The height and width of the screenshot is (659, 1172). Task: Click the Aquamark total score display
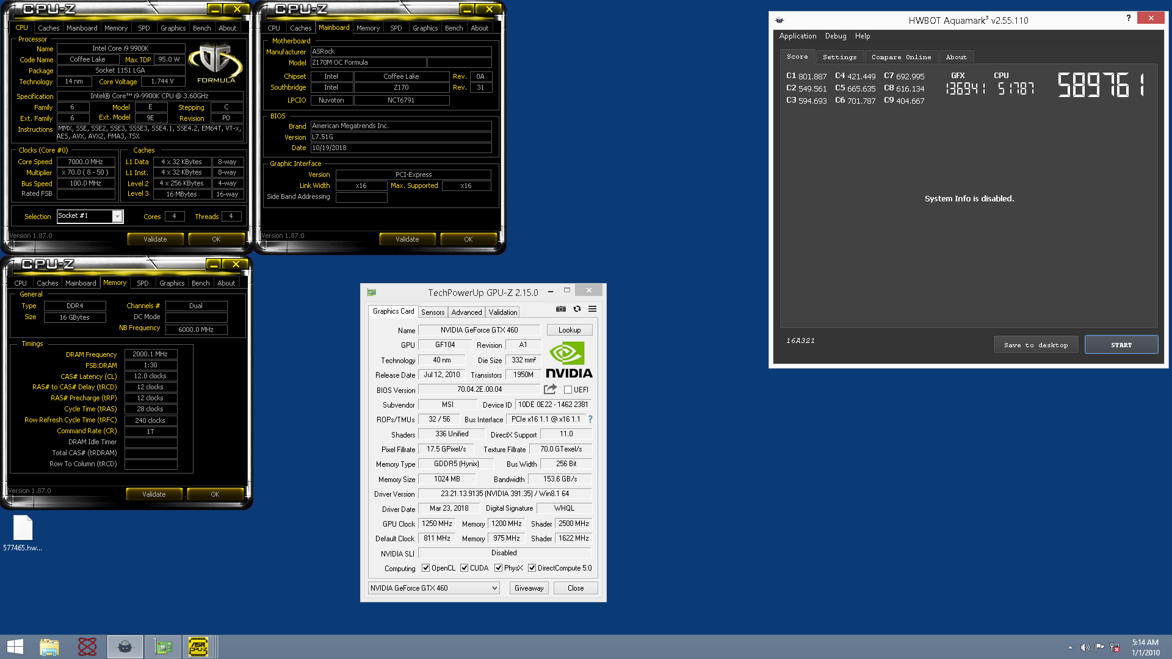click(1102, 85)
